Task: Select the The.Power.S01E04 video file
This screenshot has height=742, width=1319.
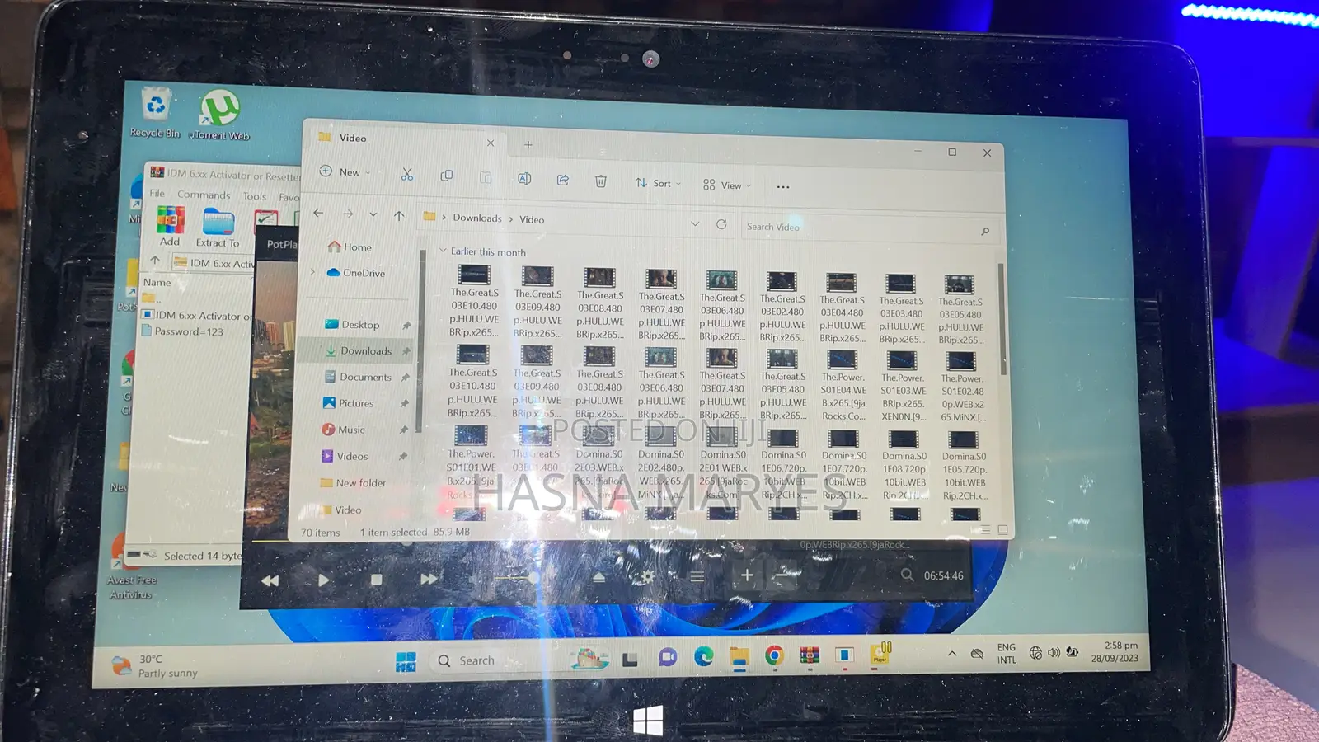Action: click(843, 385)
